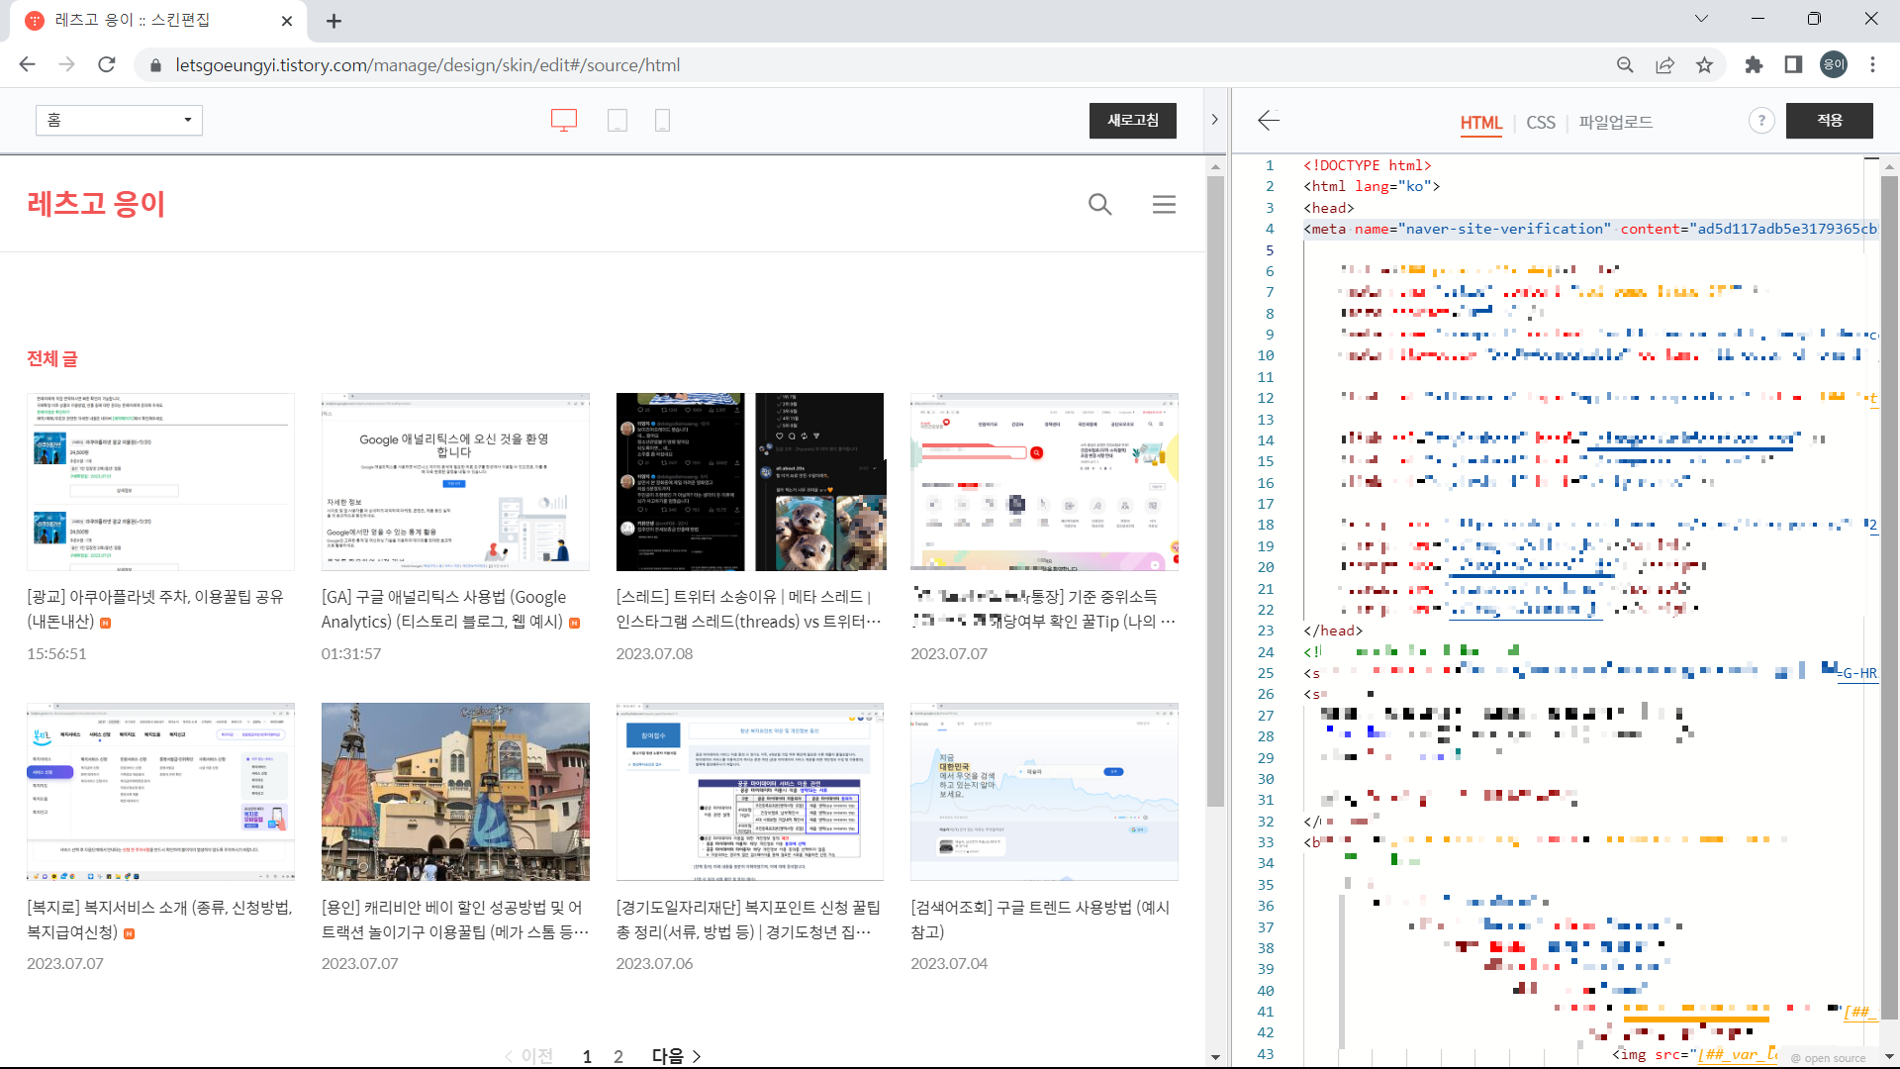This screenshot has width=1900, height=1069.
Task: Go to page 2 of posts
Action: coord(618,1056)
